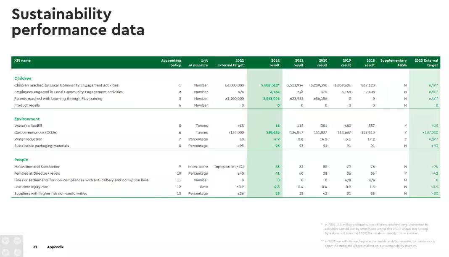
Task: Click the "Top quartile (>74)" target cell
Action: (229, 167)
